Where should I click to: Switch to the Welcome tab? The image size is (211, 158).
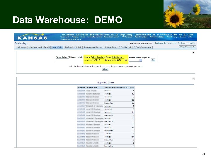point(22,47)
